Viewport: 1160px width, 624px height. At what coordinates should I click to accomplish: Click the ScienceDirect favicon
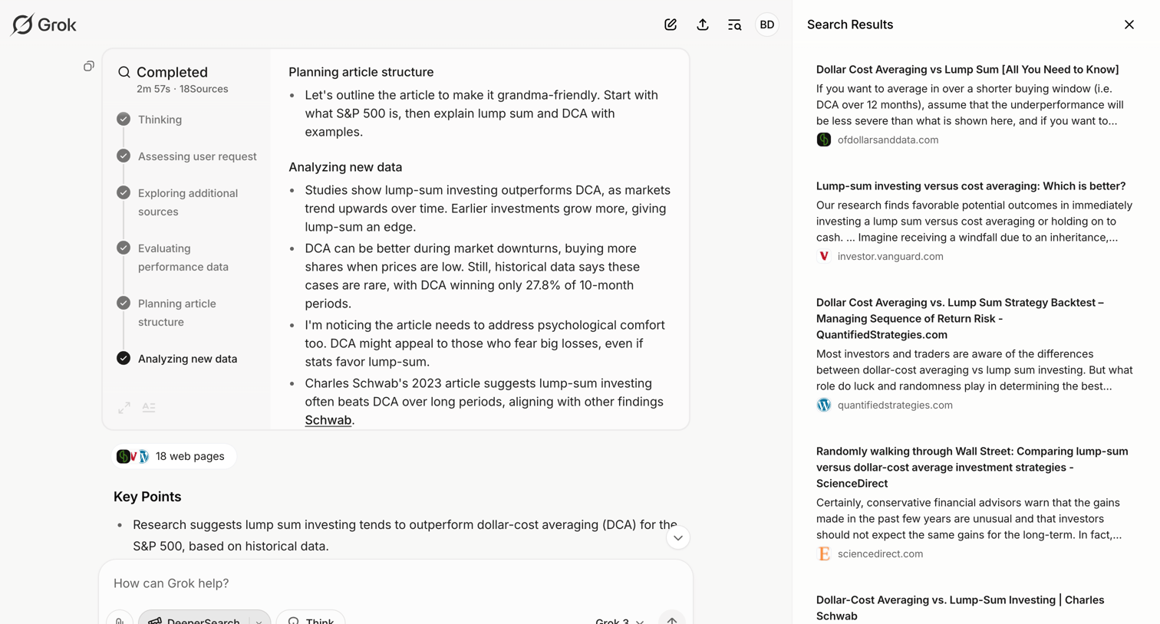pos(824,553)
